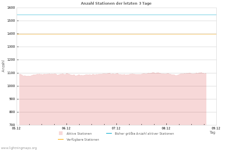The height and width of the screenshot is (150, 233).
Task: Click the 700 y-axis tick label
Action: 12,125
